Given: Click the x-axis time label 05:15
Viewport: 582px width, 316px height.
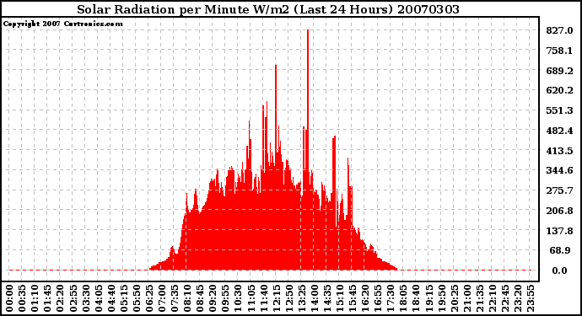Looking at the screenshot, I should coord(124,298).
